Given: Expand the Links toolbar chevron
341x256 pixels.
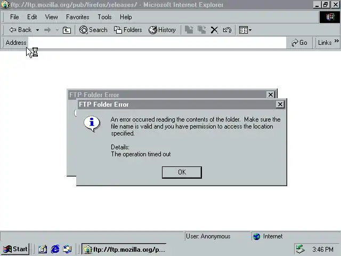Looking at the screenshot, I should coord(336,41).
